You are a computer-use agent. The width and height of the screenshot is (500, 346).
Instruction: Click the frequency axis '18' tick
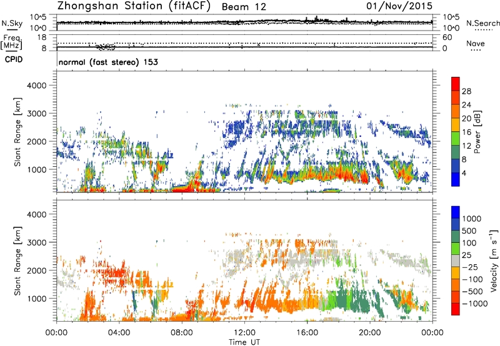(x=42, y=37)
